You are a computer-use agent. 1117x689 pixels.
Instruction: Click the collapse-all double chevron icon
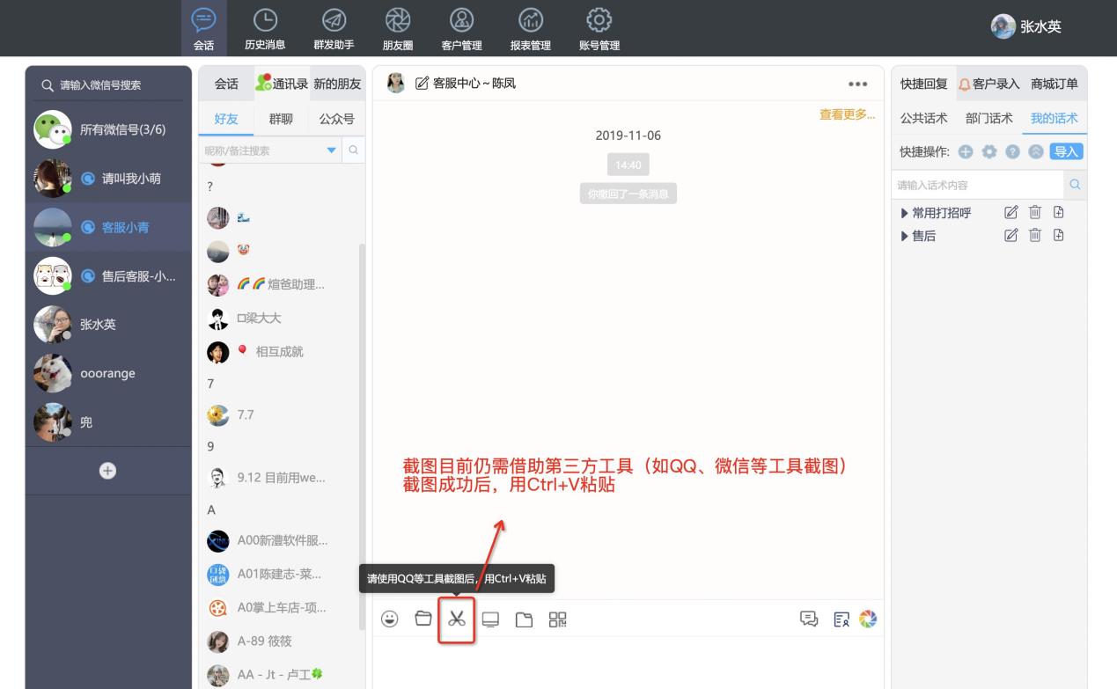1037,151
